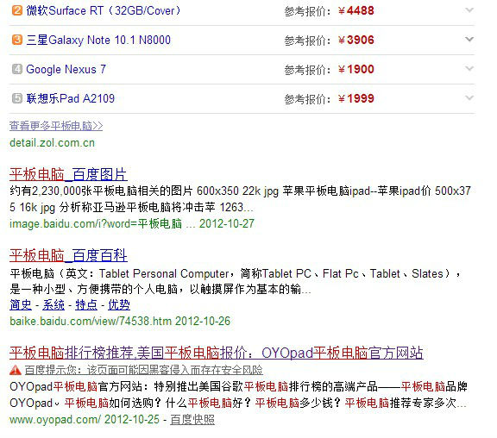
Task: Click the www.oyopad.com/ result URL
Action: [x=55, y=420]
